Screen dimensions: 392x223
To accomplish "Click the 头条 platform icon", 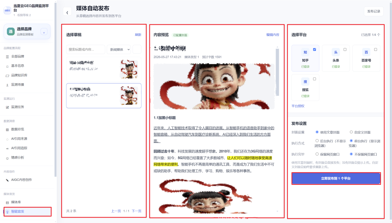I will coord(336,52).
